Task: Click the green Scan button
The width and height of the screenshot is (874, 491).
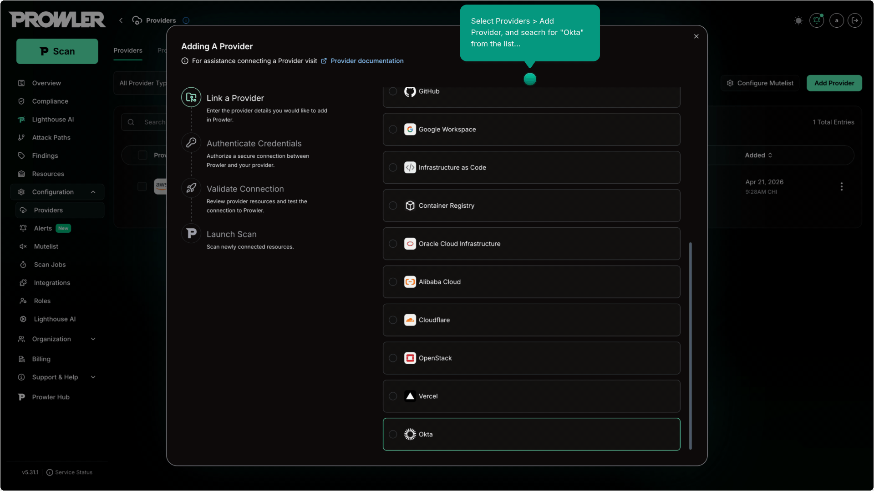Action: (57, 51)
